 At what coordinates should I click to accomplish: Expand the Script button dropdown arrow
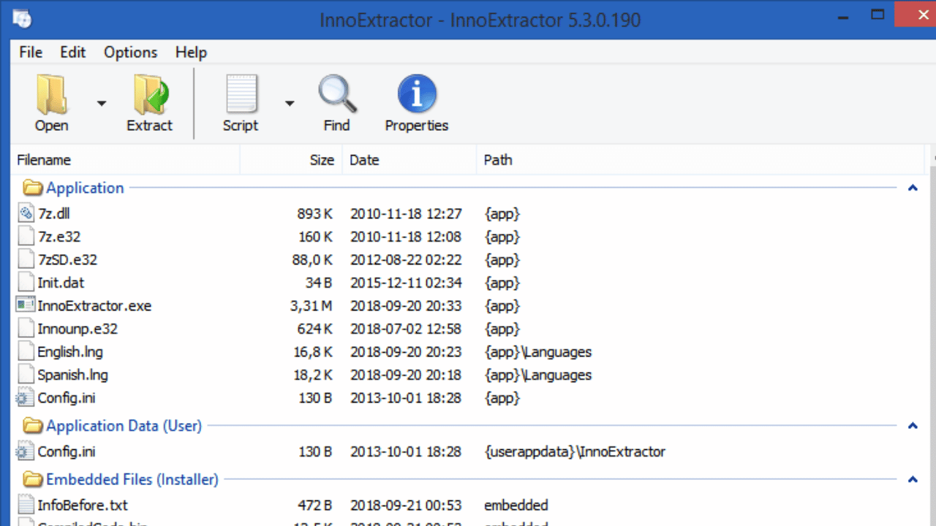coord(290,104)
